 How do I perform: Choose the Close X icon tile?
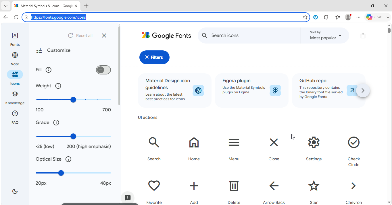pyautogui.click(x=274, y=142)
